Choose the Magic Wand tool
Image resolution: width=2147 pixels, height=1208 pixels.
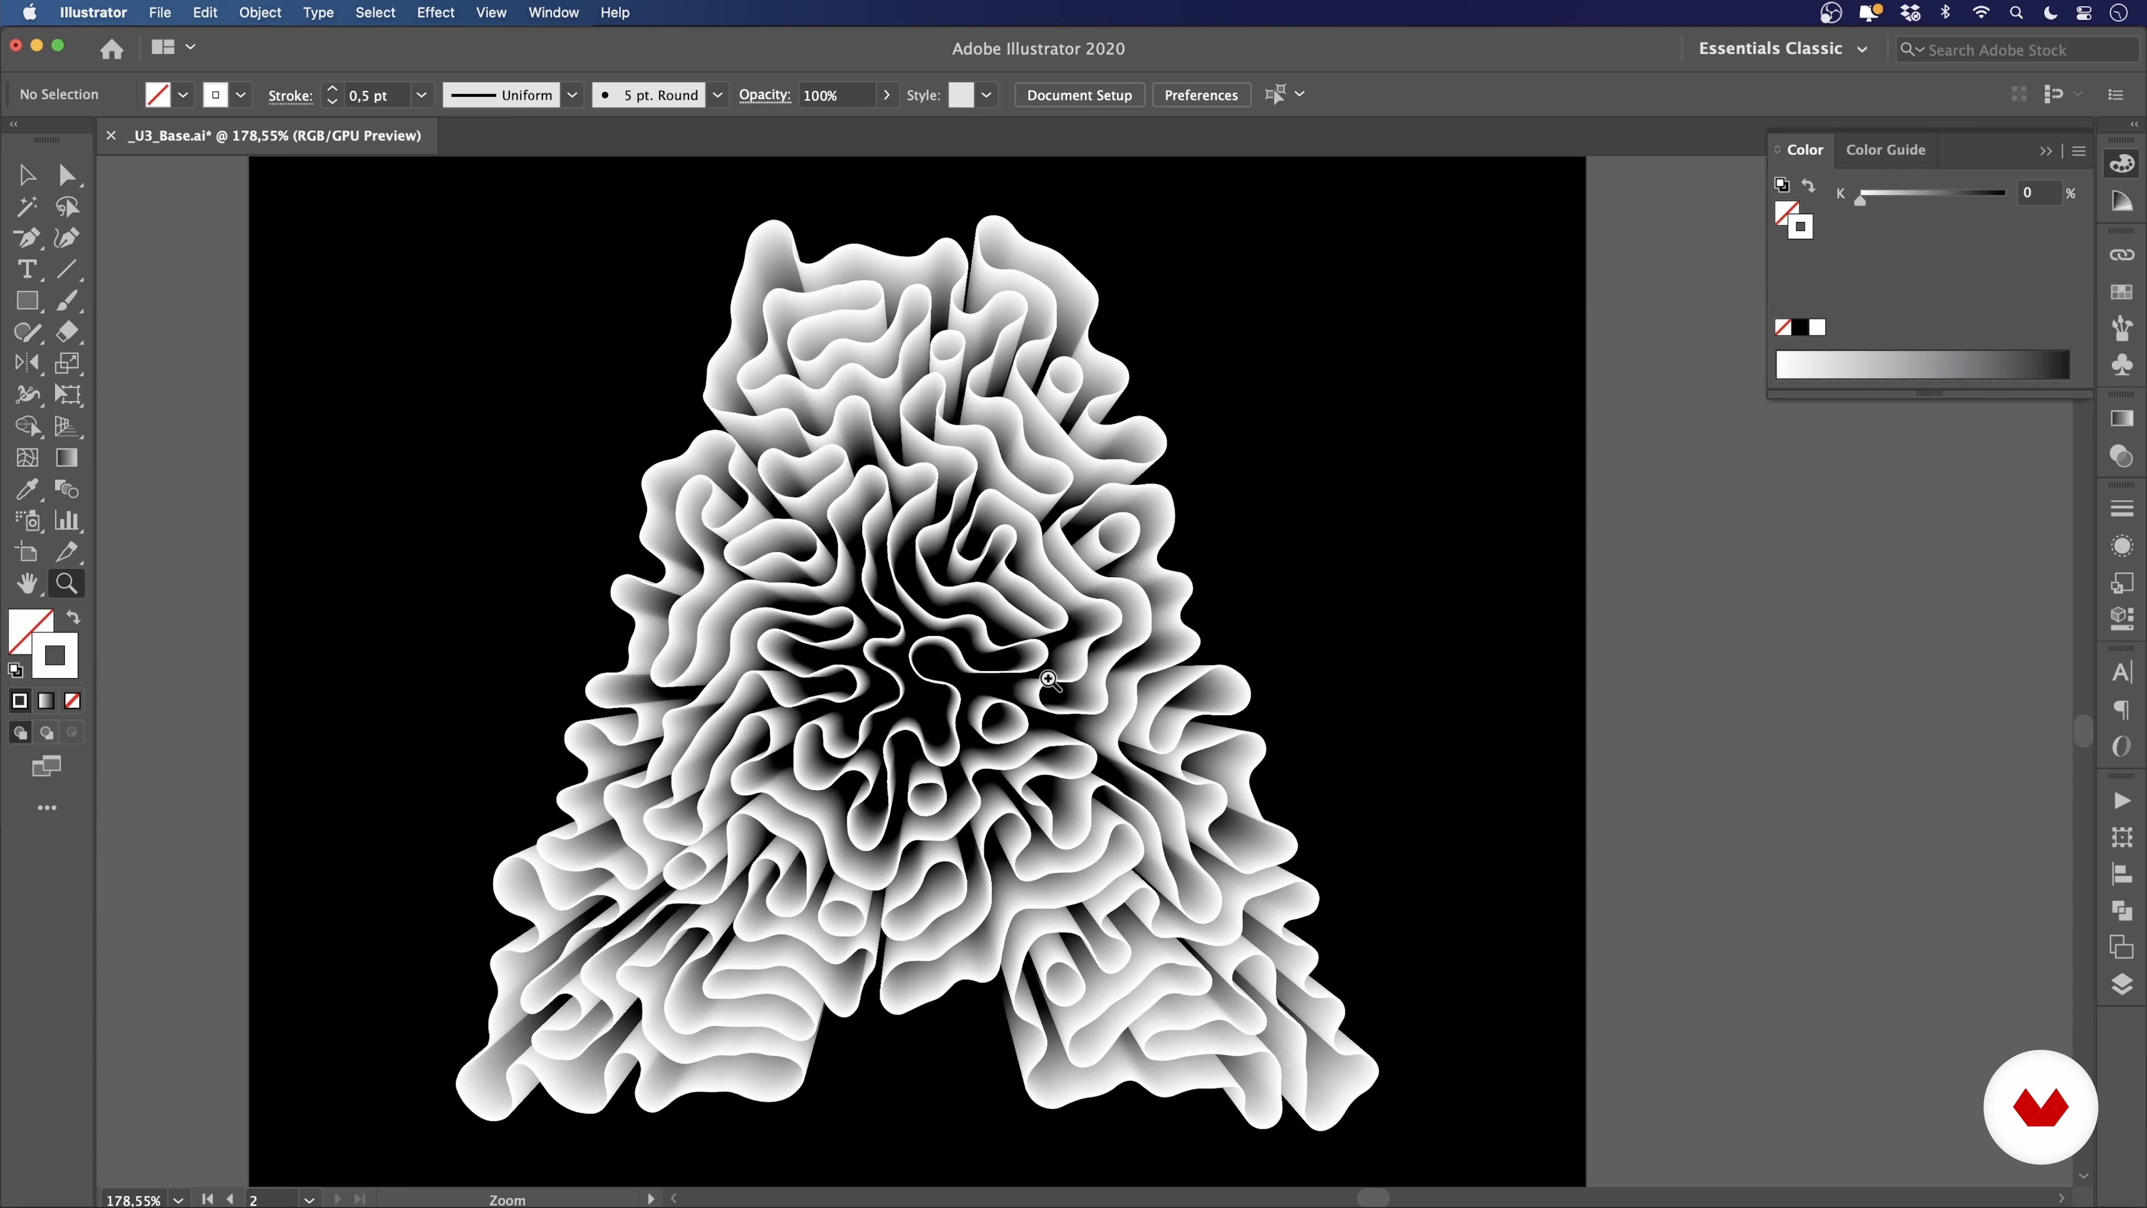pyautogui.click(x=26, y=207)
